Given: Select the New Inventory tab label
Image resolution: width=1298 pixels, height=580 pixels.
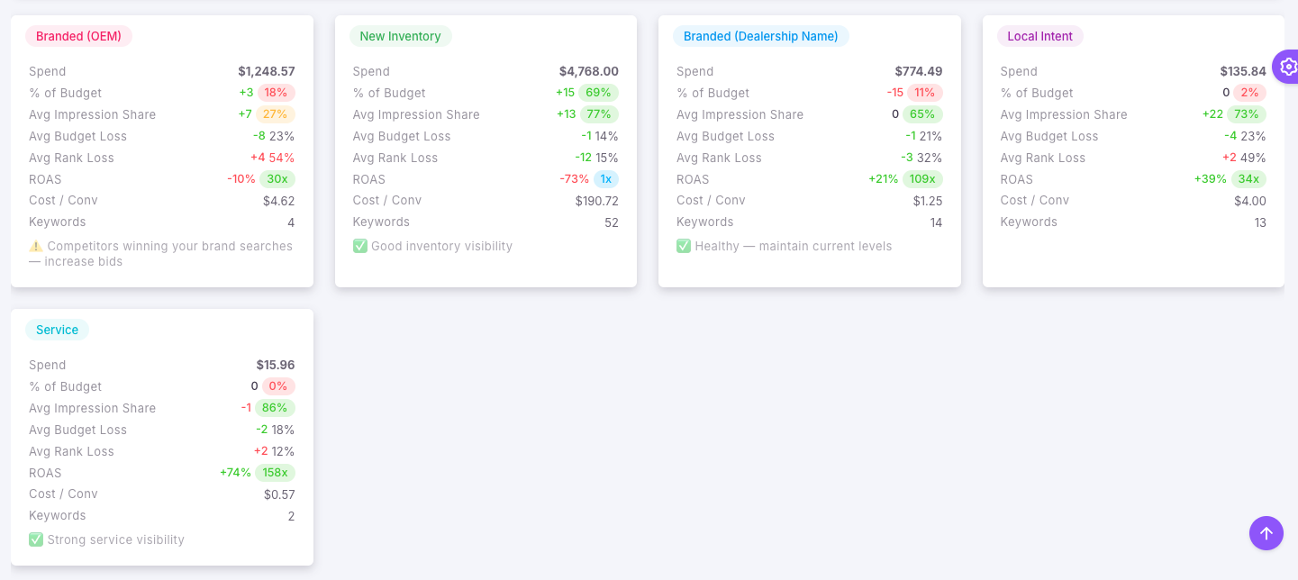Looking at the screenshot, I should pos(401,36).
